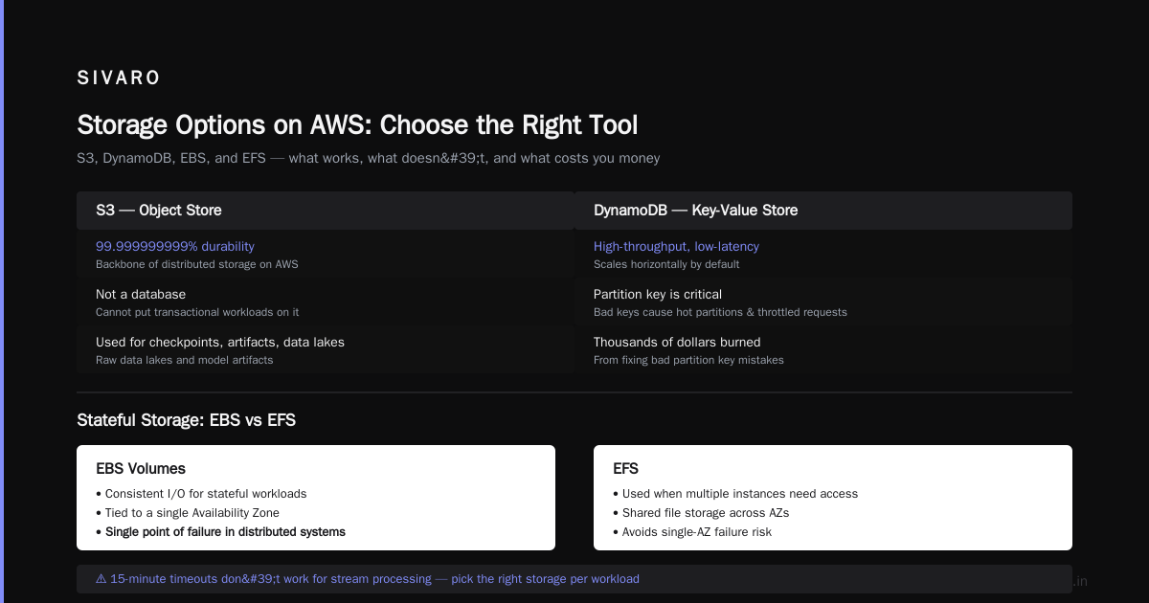The width and height of the screenshot is (1149, 603).
Task: Click the 'High-throughput, low-latency' highlighted text
Action: pos(676,246)
